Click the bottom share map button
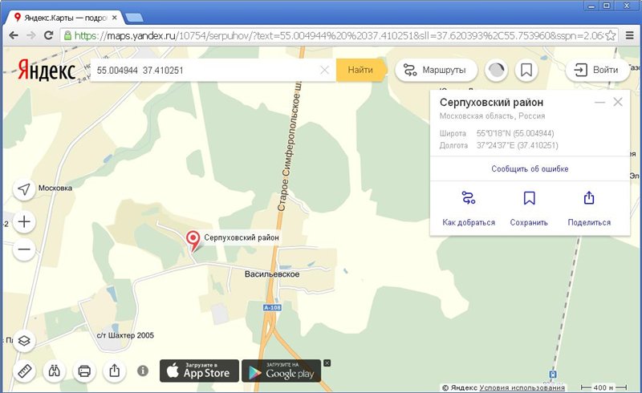 114,371
